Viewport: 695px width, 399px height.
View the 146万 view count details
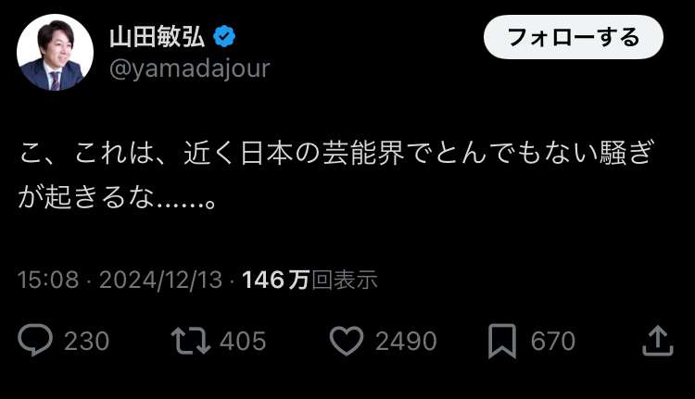point(275,280)
